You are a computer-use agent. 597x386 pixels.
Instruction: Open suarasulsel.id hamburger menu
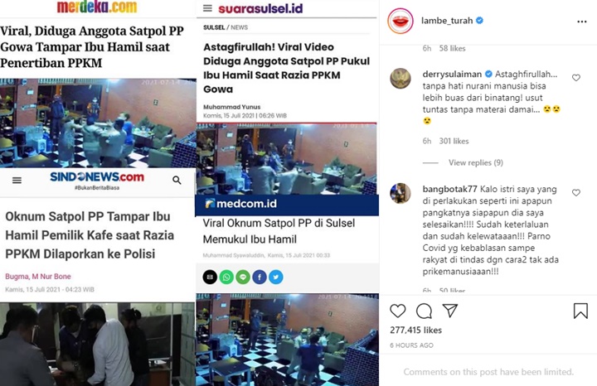click(207, 8)
